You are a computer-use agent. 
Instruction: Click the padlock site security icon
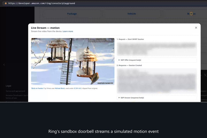point(6,3)
